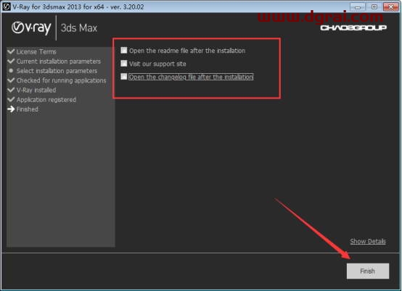This screenshot has height=291, width=402.
Task: Select the 'License Terms' step
Action: pos(36,51)
